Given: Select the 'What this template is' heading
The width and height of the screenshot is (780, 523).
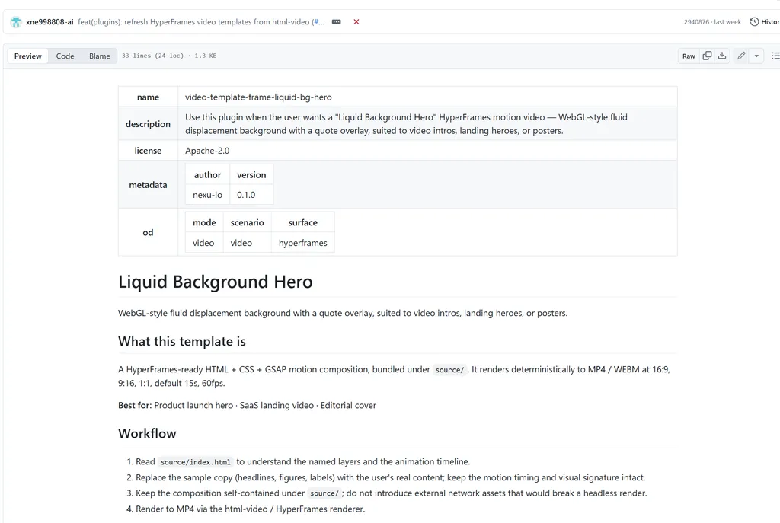Looking at the screenshot, I should pos(182,341).
